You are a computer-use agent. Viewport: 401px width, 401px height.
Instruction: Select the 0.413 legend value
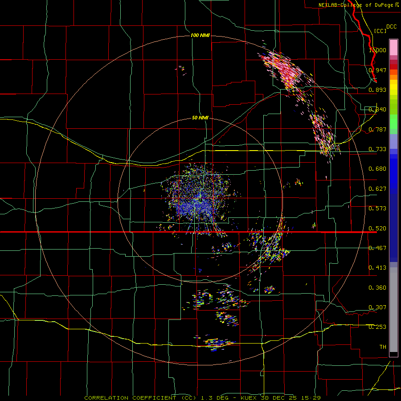pos(377,268)
